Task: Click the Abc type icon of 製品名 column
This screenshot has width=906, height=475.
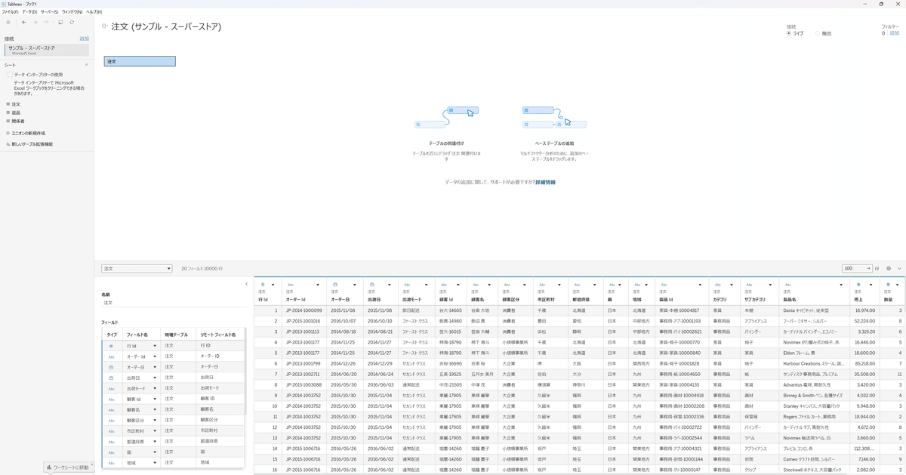Action: click(x=787, y=285)
